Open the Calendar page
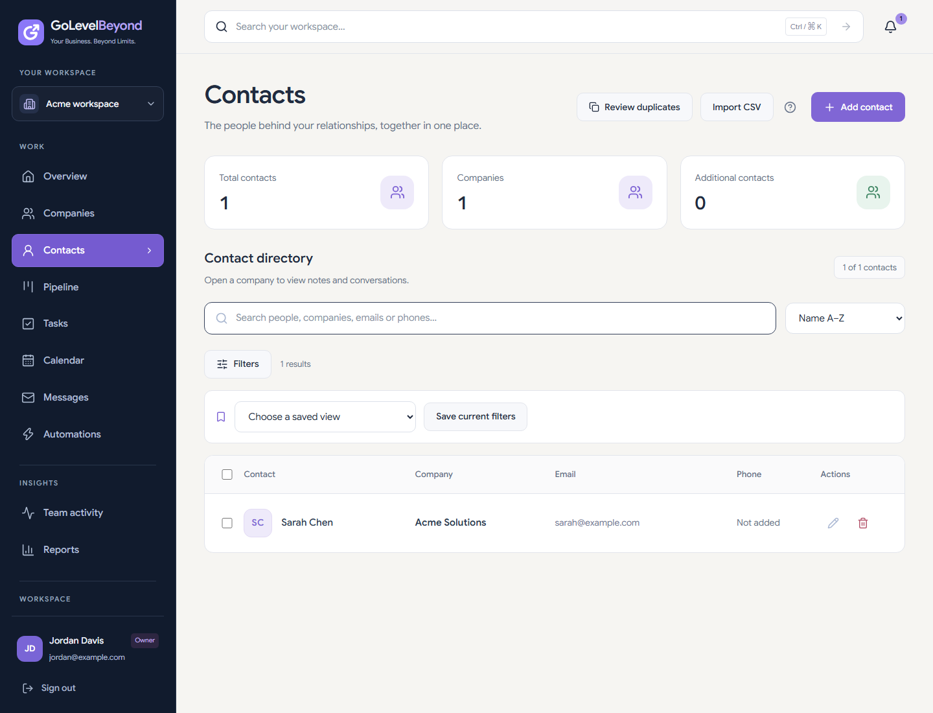Viewport: 933px width, 713px height. [87, 360]
